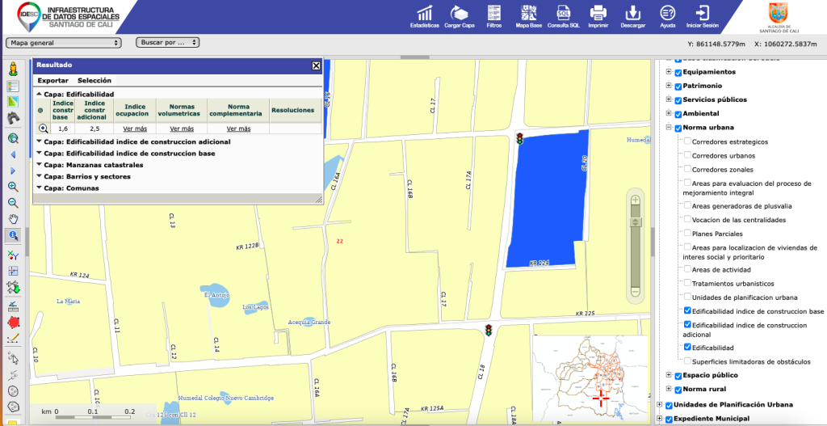This screenshot has height=426, width=827.
Task: Go to next map extent arrow
Action: (x=13, y=171)
